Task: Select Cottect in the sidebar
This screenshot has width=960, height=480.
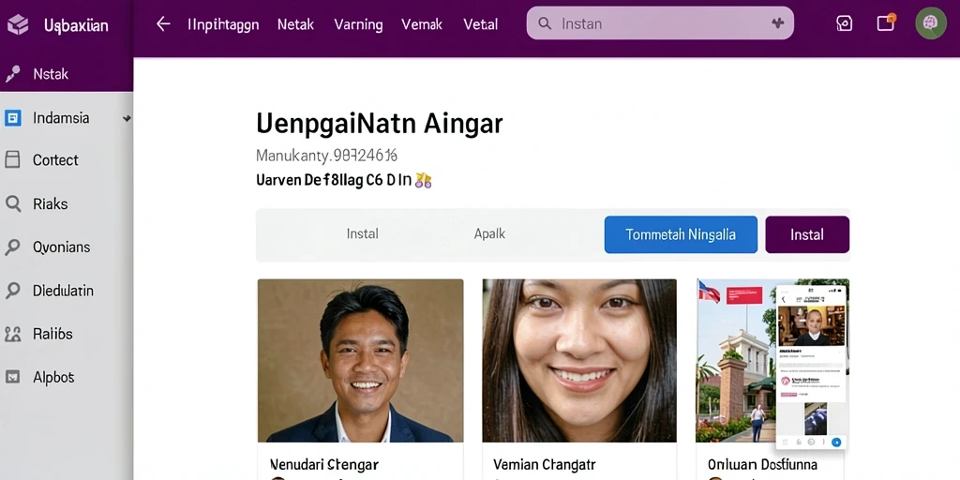Action: click(x=67, y=159)
